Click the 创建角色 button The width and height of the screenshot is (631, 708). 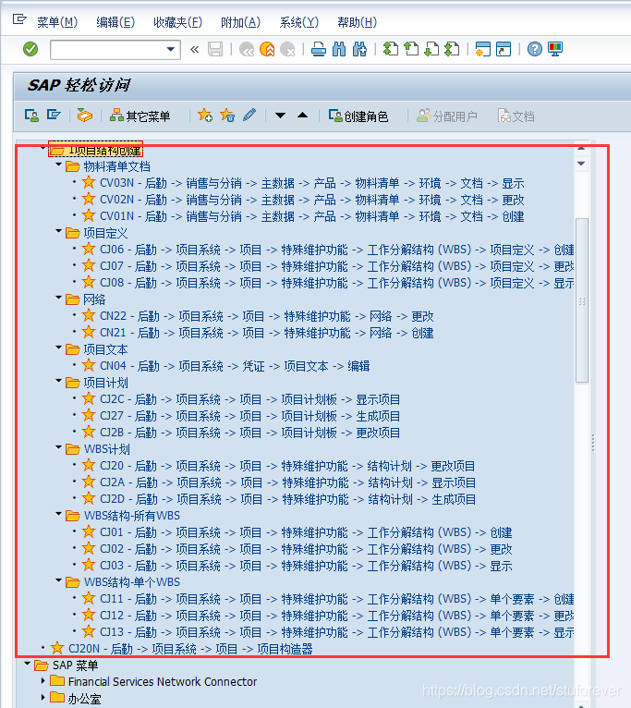click(358, 116)
